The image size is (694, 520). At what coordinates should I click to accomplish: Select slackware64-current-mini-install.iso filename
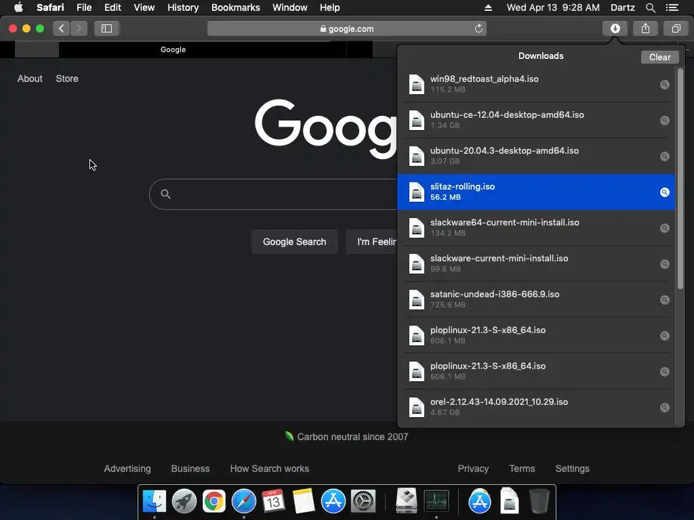(504, 222)
